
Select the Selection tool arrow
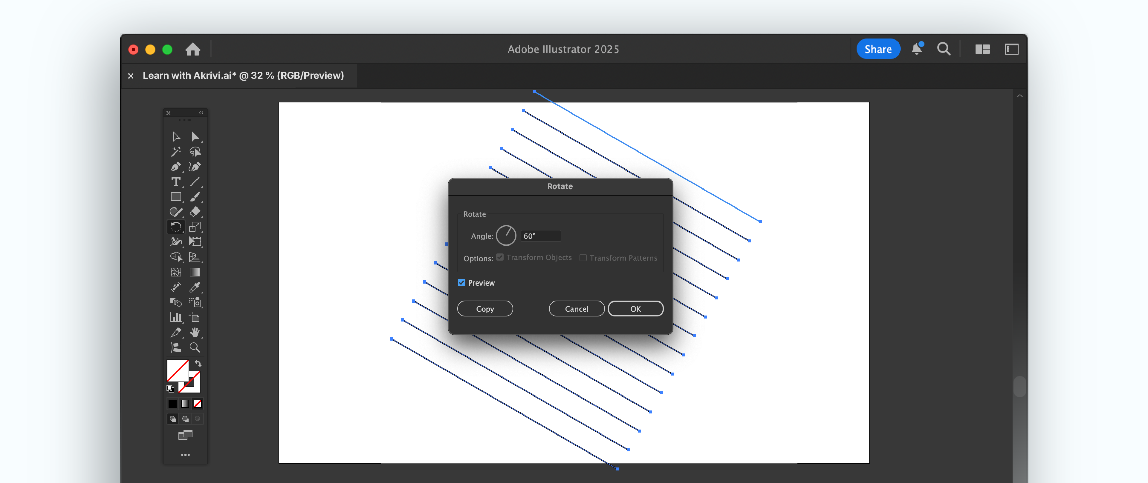point(176,136)
